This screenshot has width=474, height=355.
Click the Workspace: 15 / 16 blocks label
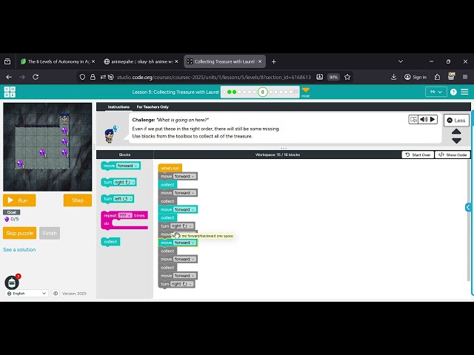(278, 155)
